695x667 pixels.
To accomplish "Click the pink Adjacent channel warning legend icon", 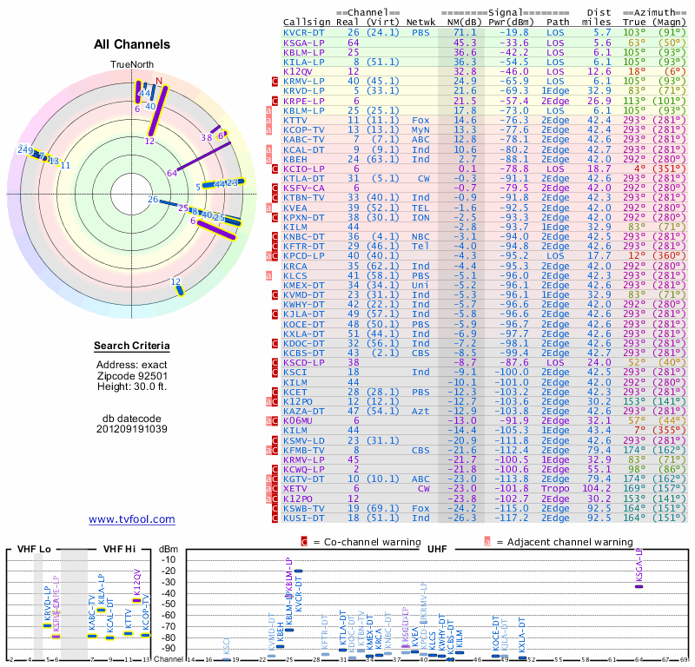I will coord(486,541).
